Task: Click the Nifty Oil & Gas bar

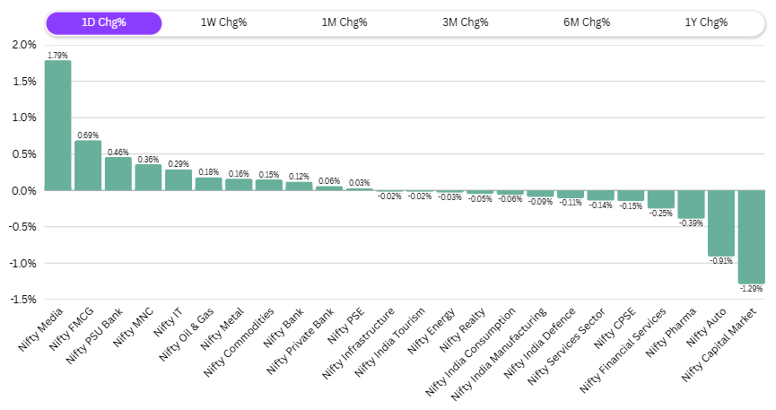Action: [x=208, y=184]
